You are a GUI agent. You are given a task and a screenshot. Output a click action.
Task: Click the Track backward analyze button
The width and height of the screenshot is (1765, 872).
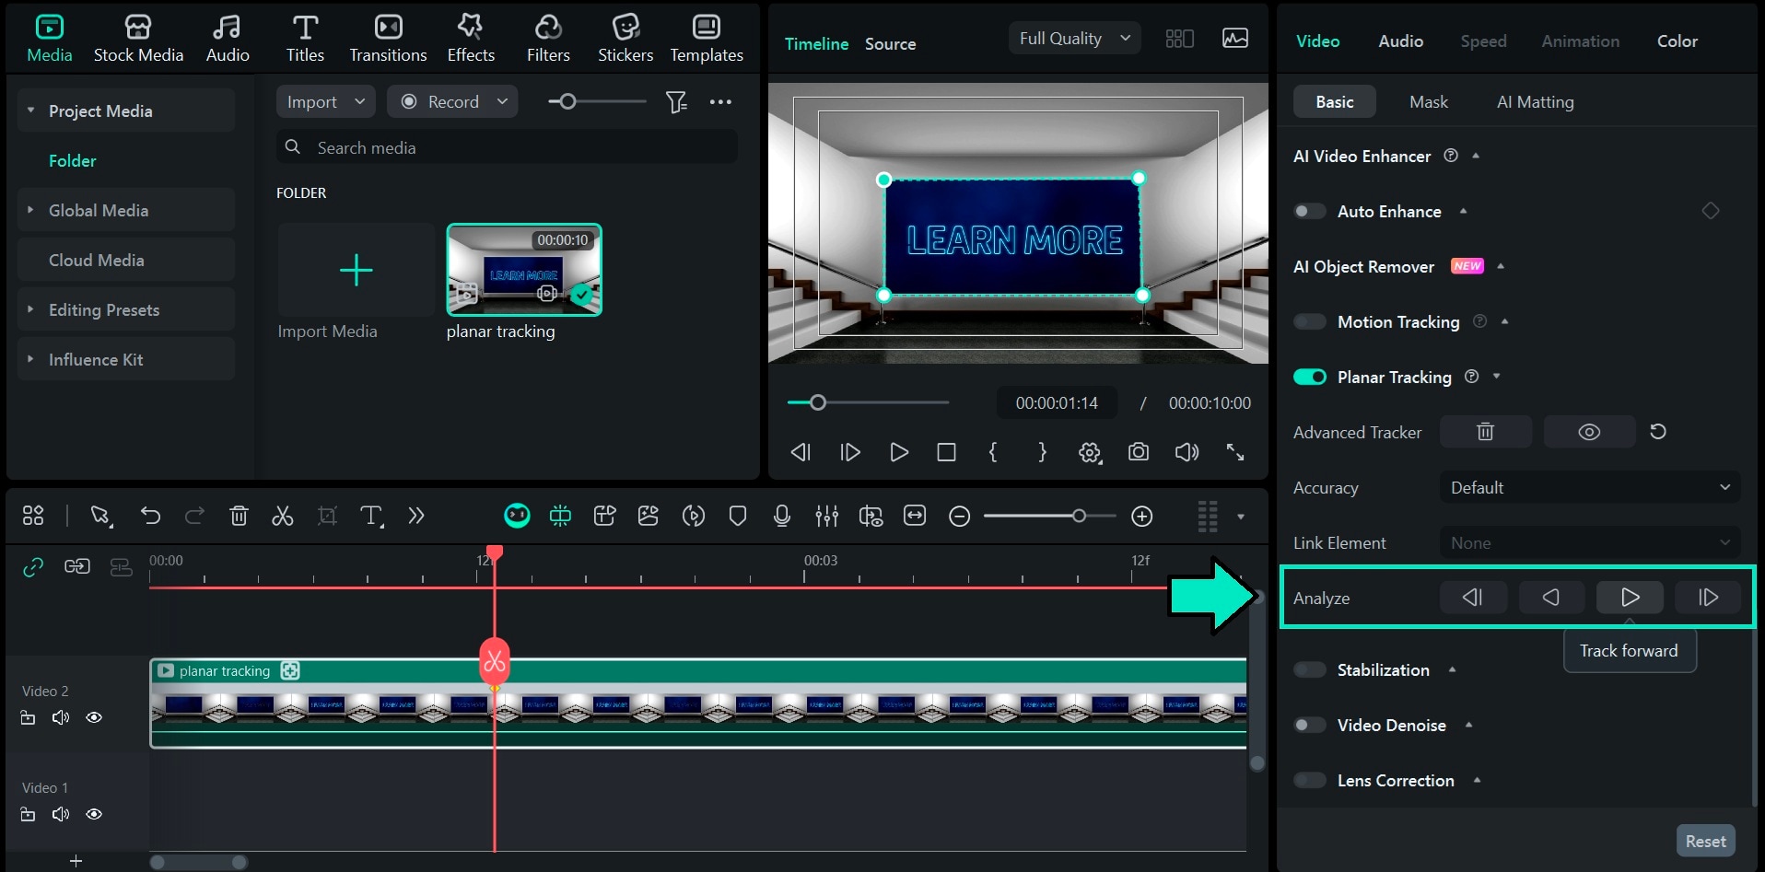1551,598
